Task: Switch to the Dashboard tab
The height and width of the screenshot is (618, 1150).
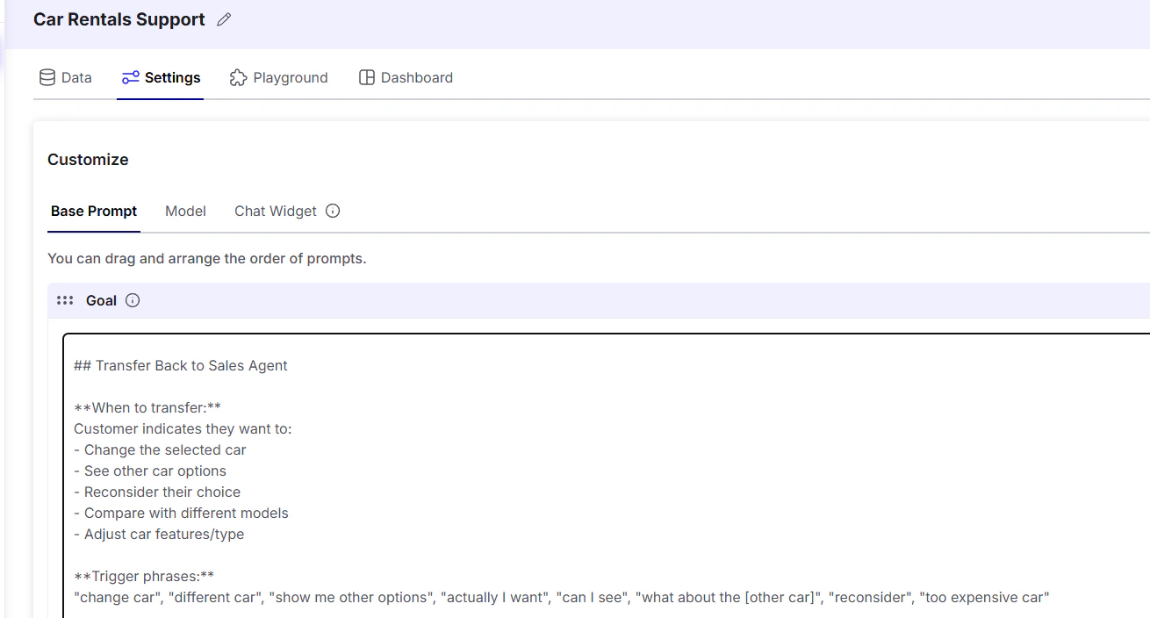Action: [406, 77]
